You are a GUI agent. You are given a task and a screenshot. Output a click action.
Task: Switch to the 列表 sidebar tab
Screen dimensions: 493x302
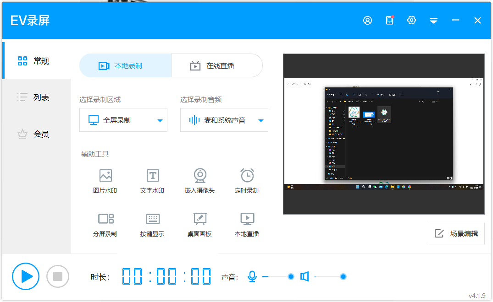pyautogui.click(x=37, y=97)
